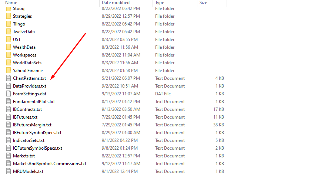The height and width of the screenshot is (177, 311).
Task: Select the IBFuturesMargin.txt file row
Action: point(32,125)
